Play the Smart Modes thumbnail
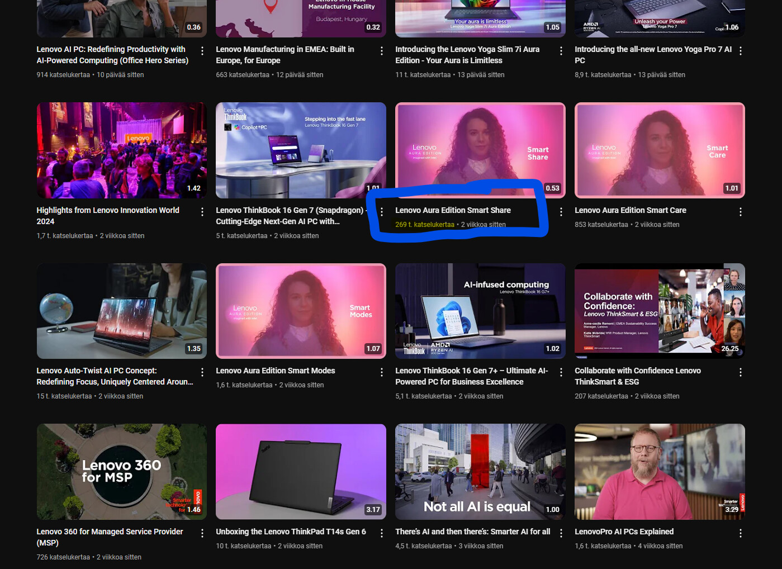This screenshot has width=782, height=569. [x=301, y=311]
